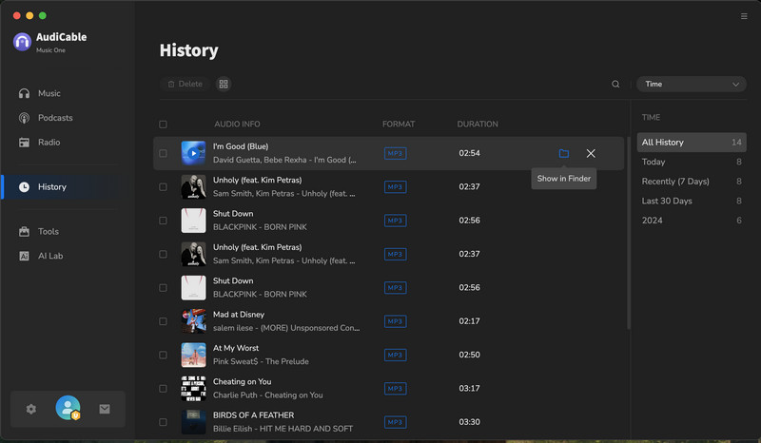The image size is (761, 443).
Task: Toggle the select-all checkbox in header
Action: pyautogui.click(x=163, y=125)
